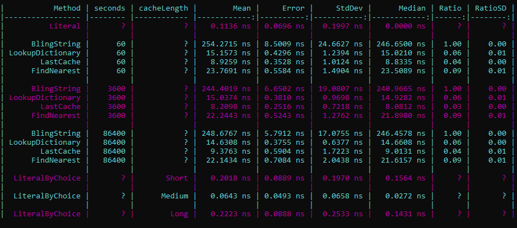Select mean value 8.2098 ns
The height and width of the screenshot is (228, 517).
(x=231, y=106)
